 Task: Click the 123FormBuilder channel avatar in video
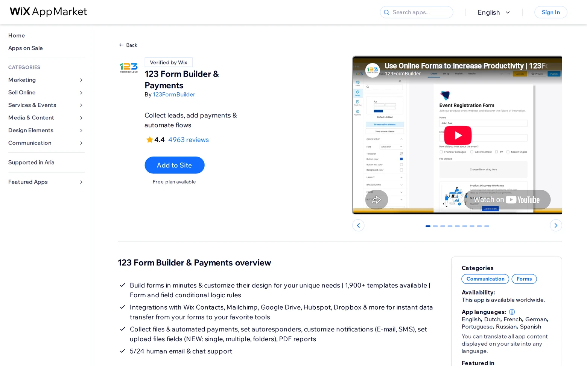coord(373,70)
